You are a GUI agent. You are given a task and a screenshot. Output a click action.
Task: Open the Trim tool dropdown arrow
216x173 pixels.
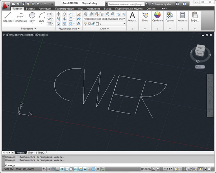74,14
